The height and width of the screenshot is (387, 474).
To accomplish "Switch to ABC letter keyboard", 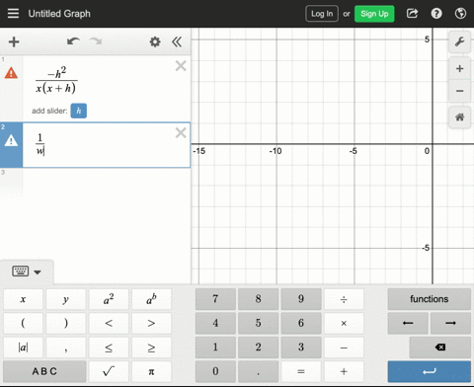I will pos(44,371).
